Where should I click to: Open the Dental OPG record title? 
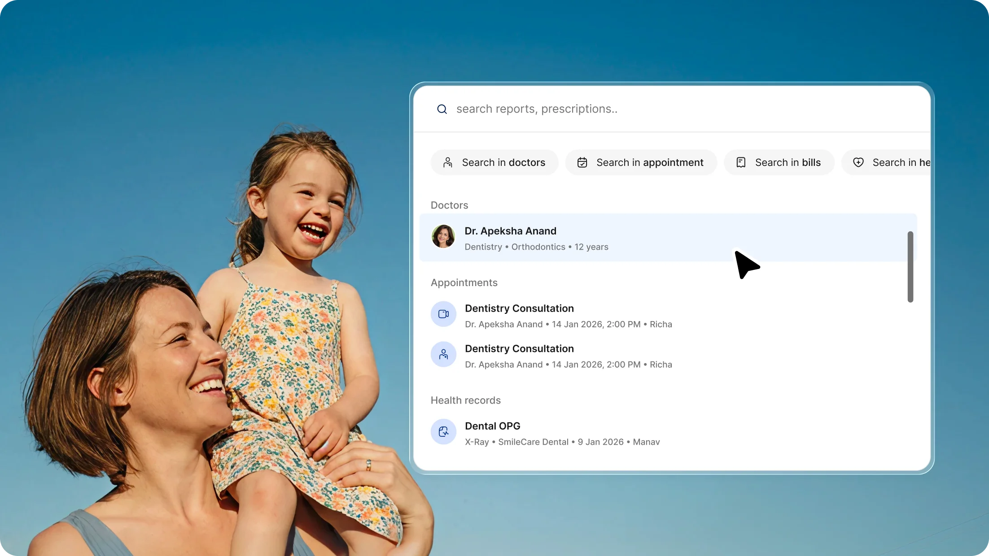[492, 426]
